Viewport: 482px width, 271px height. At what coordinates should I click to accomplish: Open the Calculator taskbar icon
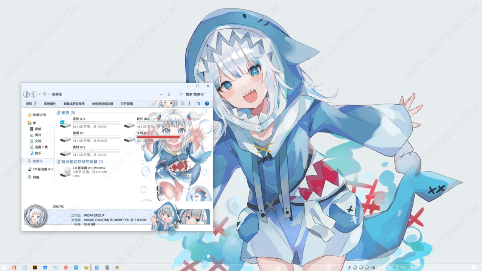tap(107, 268)
